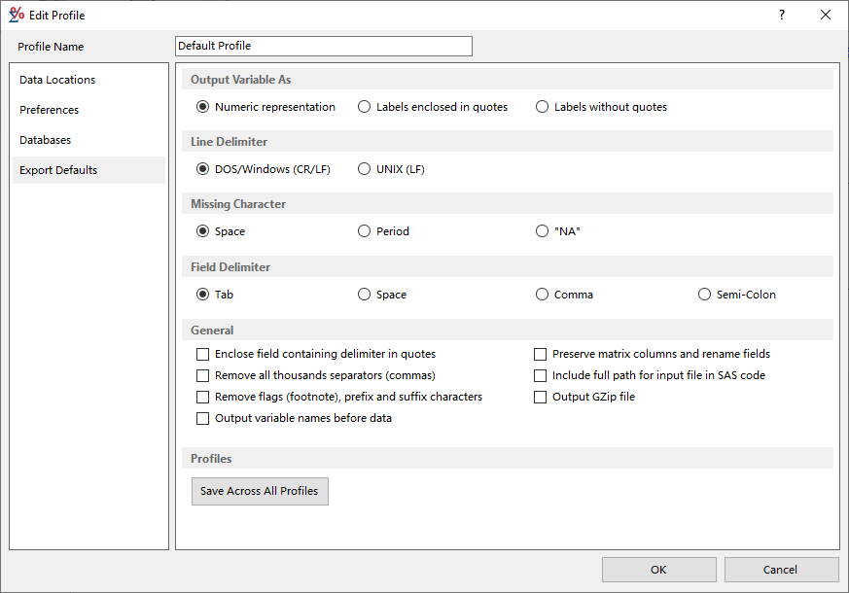This screenshot has height=593, width=849.
Task: Enable enclosing fields containing delimiter in quotes
Action: [202, 354]
